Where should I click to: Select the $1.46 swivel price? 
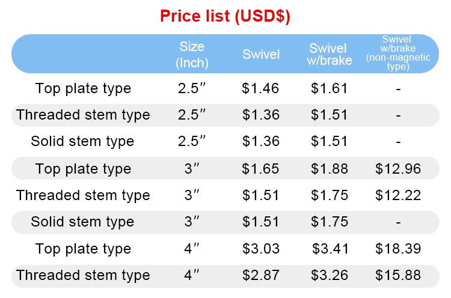pyautogui.click(x=260, y=88)
